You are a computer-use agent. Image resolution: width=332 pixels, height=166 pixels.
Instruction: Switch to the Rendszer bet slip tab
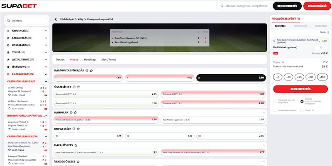321,26
